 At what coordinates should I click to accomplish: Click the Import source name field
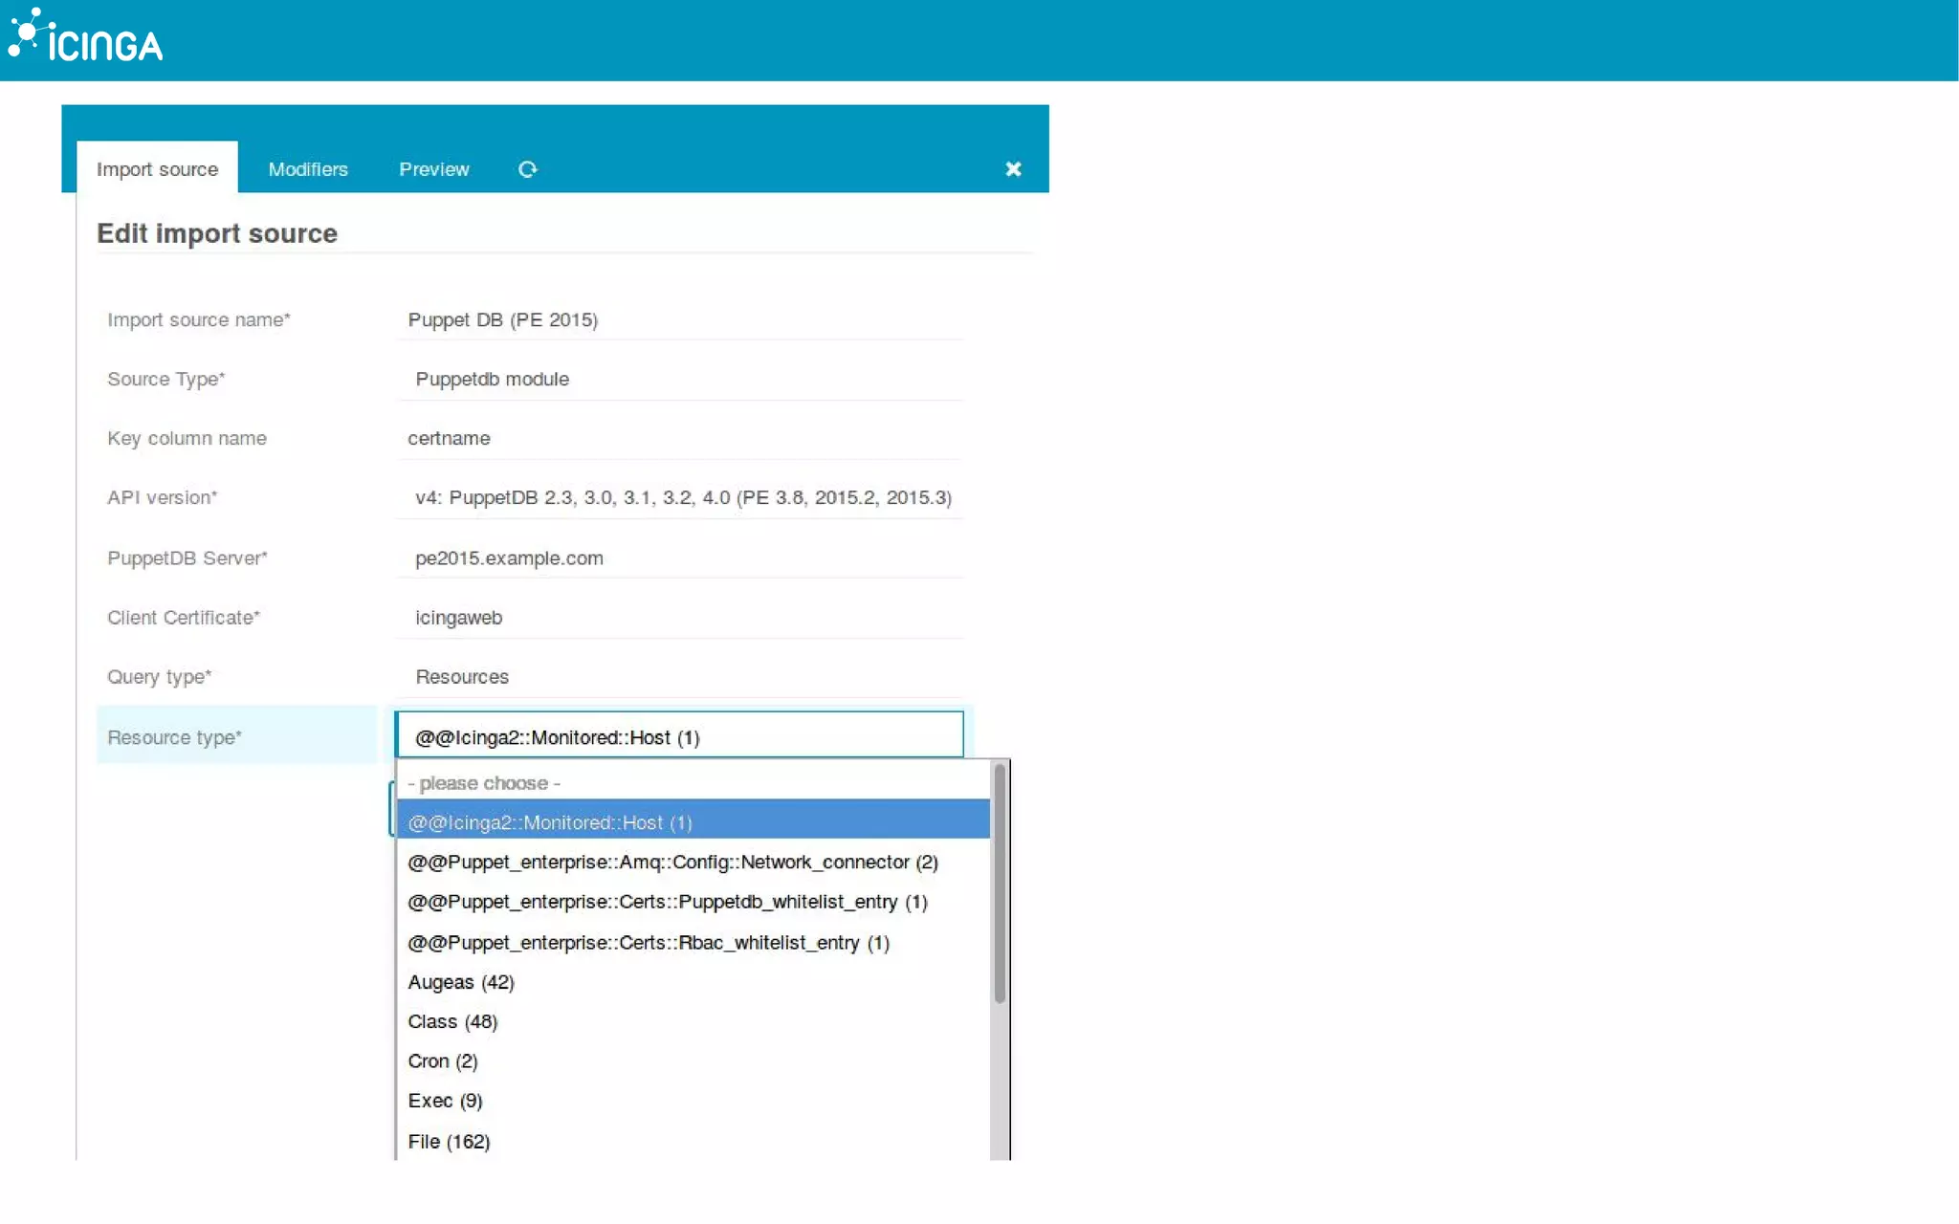(679, 320)
